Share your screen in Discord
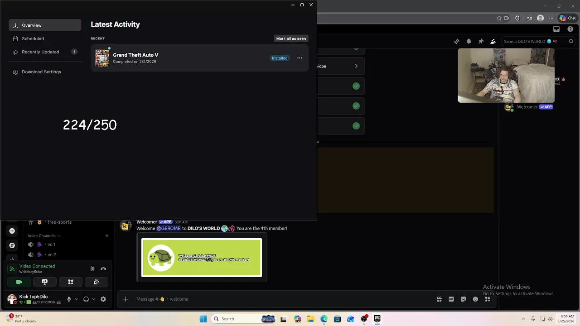The image size is (580, 326). (x=45, y=282)
